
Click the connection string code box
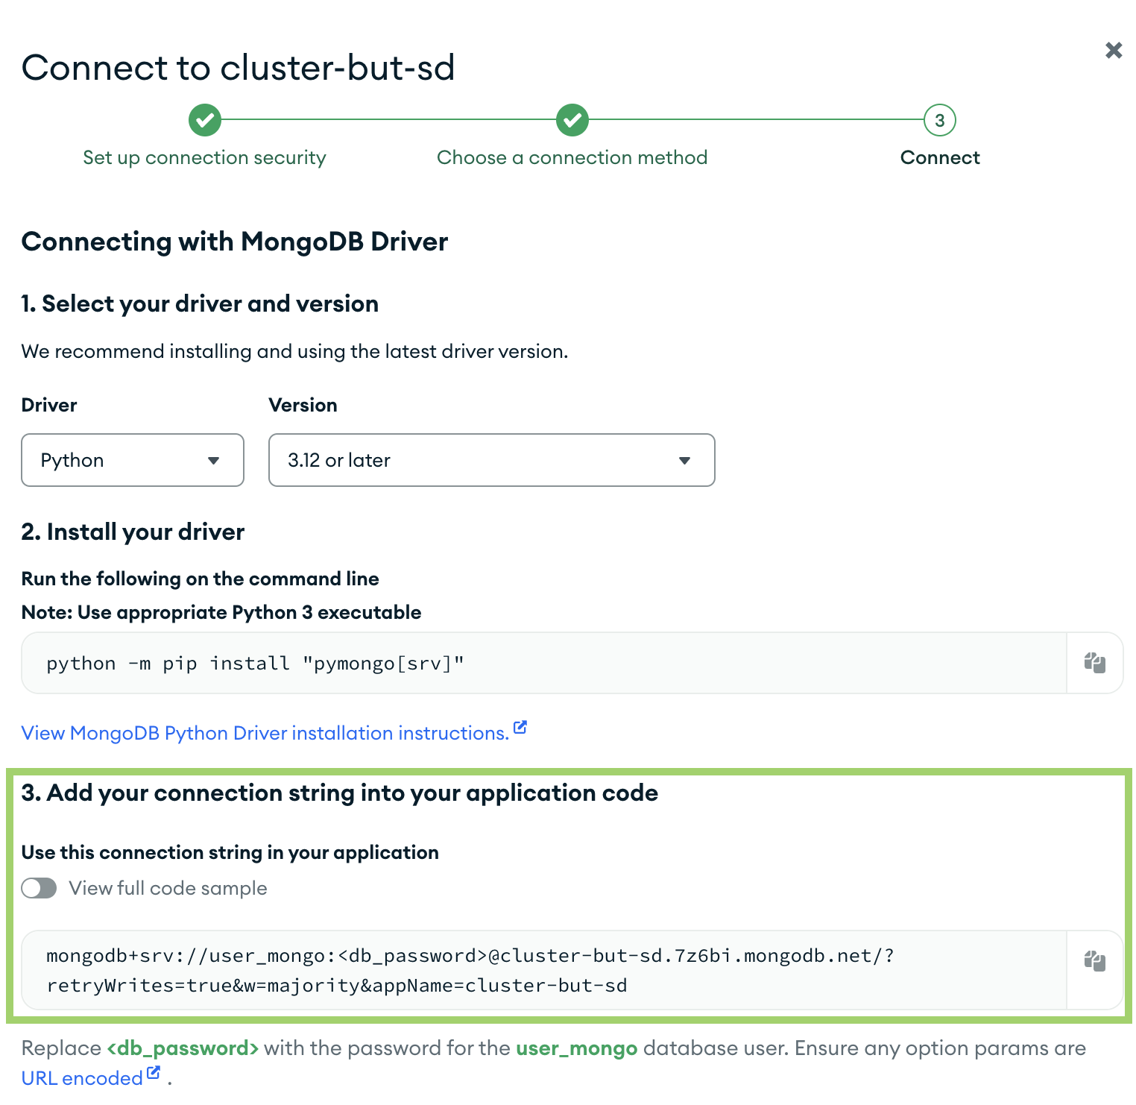(544, 970)
